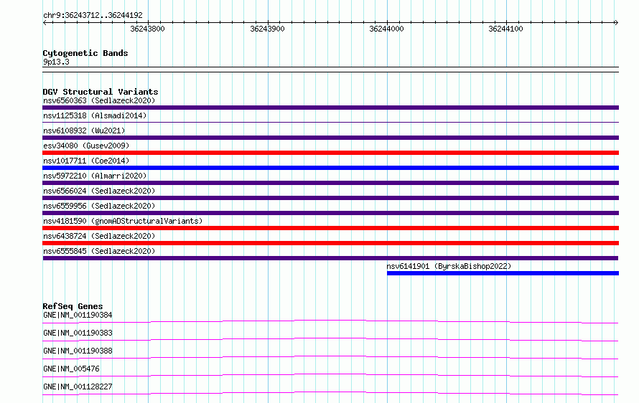The width and height of the screenshot is (639, 403).
Task: Click the nsv6438724 red variant bar
Action: [x=330, y=243]
